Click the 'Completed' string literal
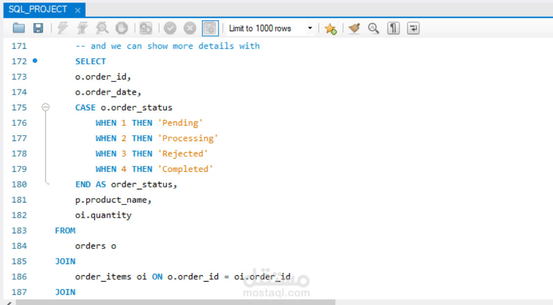Viewport: 553px width, 305px height. (x=185, y=169)
